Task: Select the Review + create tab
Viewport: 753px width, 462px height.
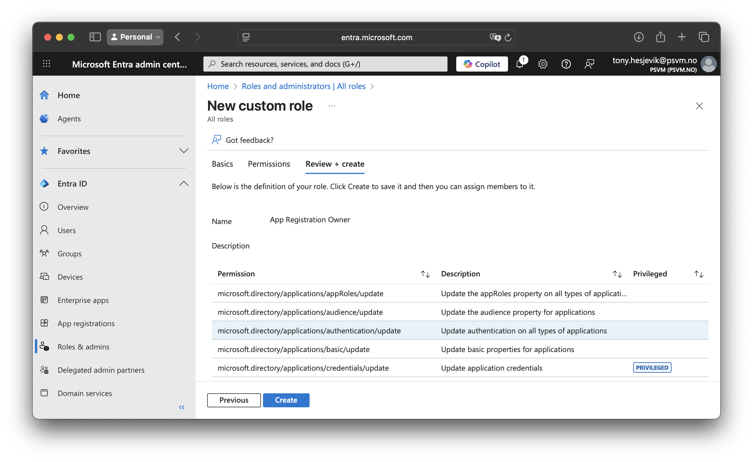Action: click(335, 164)
